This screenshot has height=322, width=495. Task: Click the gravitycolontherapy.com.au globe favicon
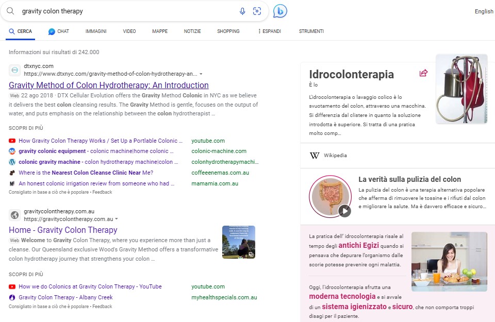point(14,215)
